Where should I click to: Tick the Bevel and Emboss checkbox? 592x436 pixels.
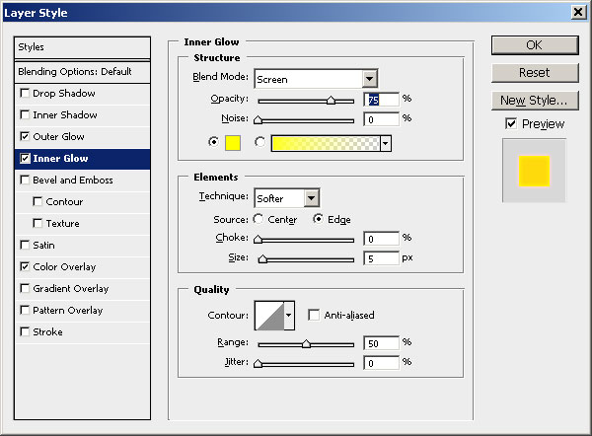pyautogui.click(x=25, y=180)
